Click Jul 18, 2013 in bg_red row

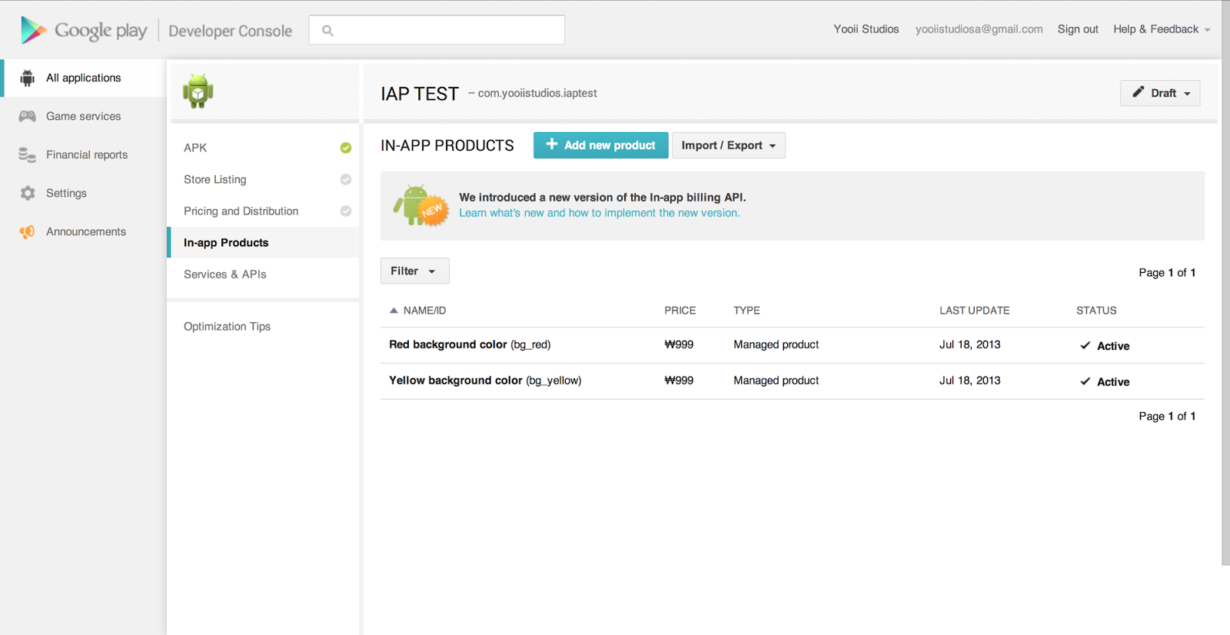tap(969, 344)
